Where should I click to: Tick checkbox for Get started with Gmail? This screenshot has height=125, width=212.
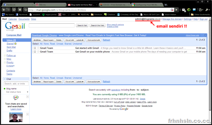35,48
